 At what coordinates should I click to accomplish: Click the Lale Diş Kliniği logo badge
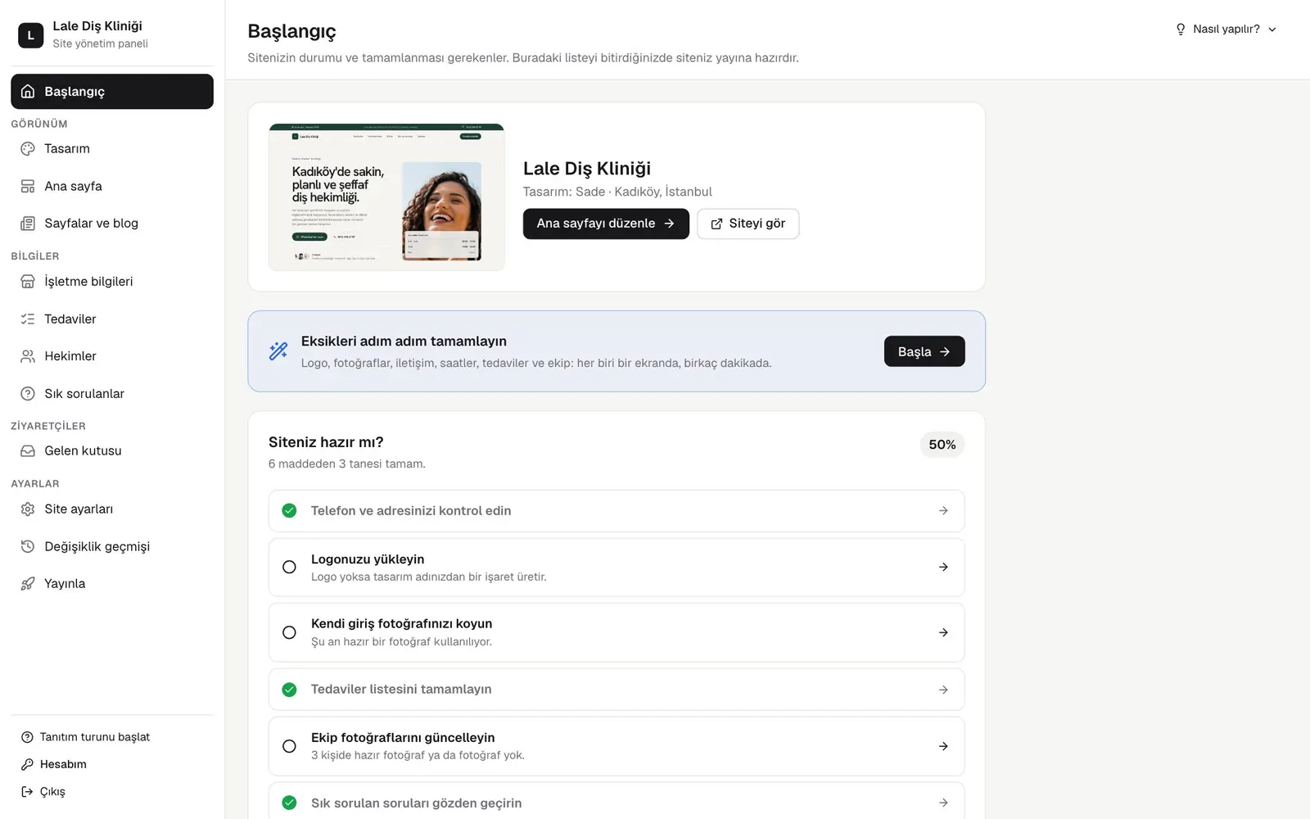click(x=31, y=35)
